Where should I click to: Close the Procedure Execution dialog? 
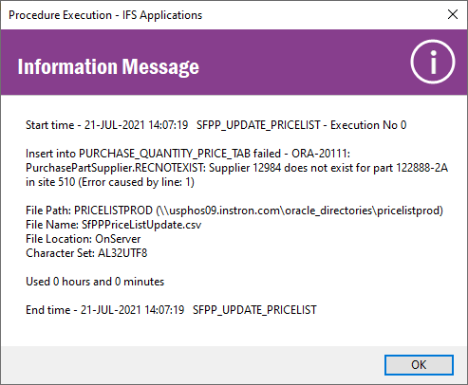pos(453,14)
